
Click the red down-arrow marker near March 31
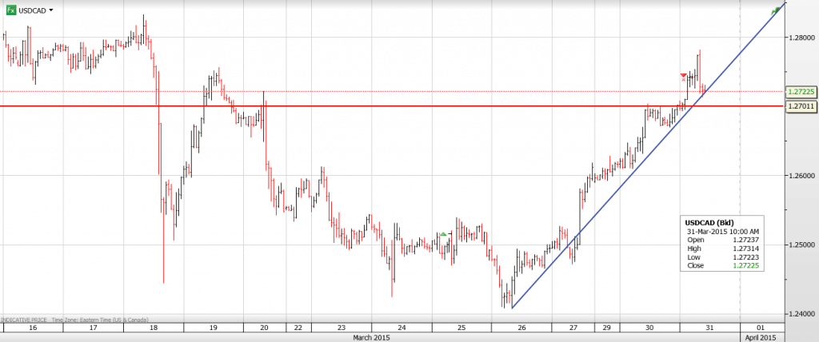(x=682, y=75)
